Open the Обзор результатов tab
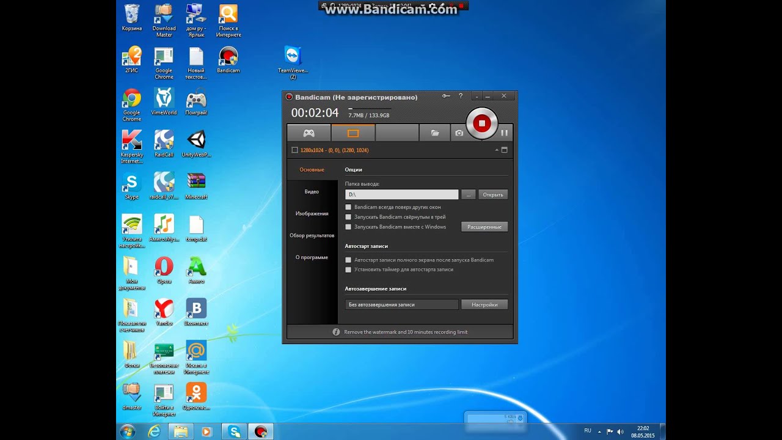 (x=312, y=235)
